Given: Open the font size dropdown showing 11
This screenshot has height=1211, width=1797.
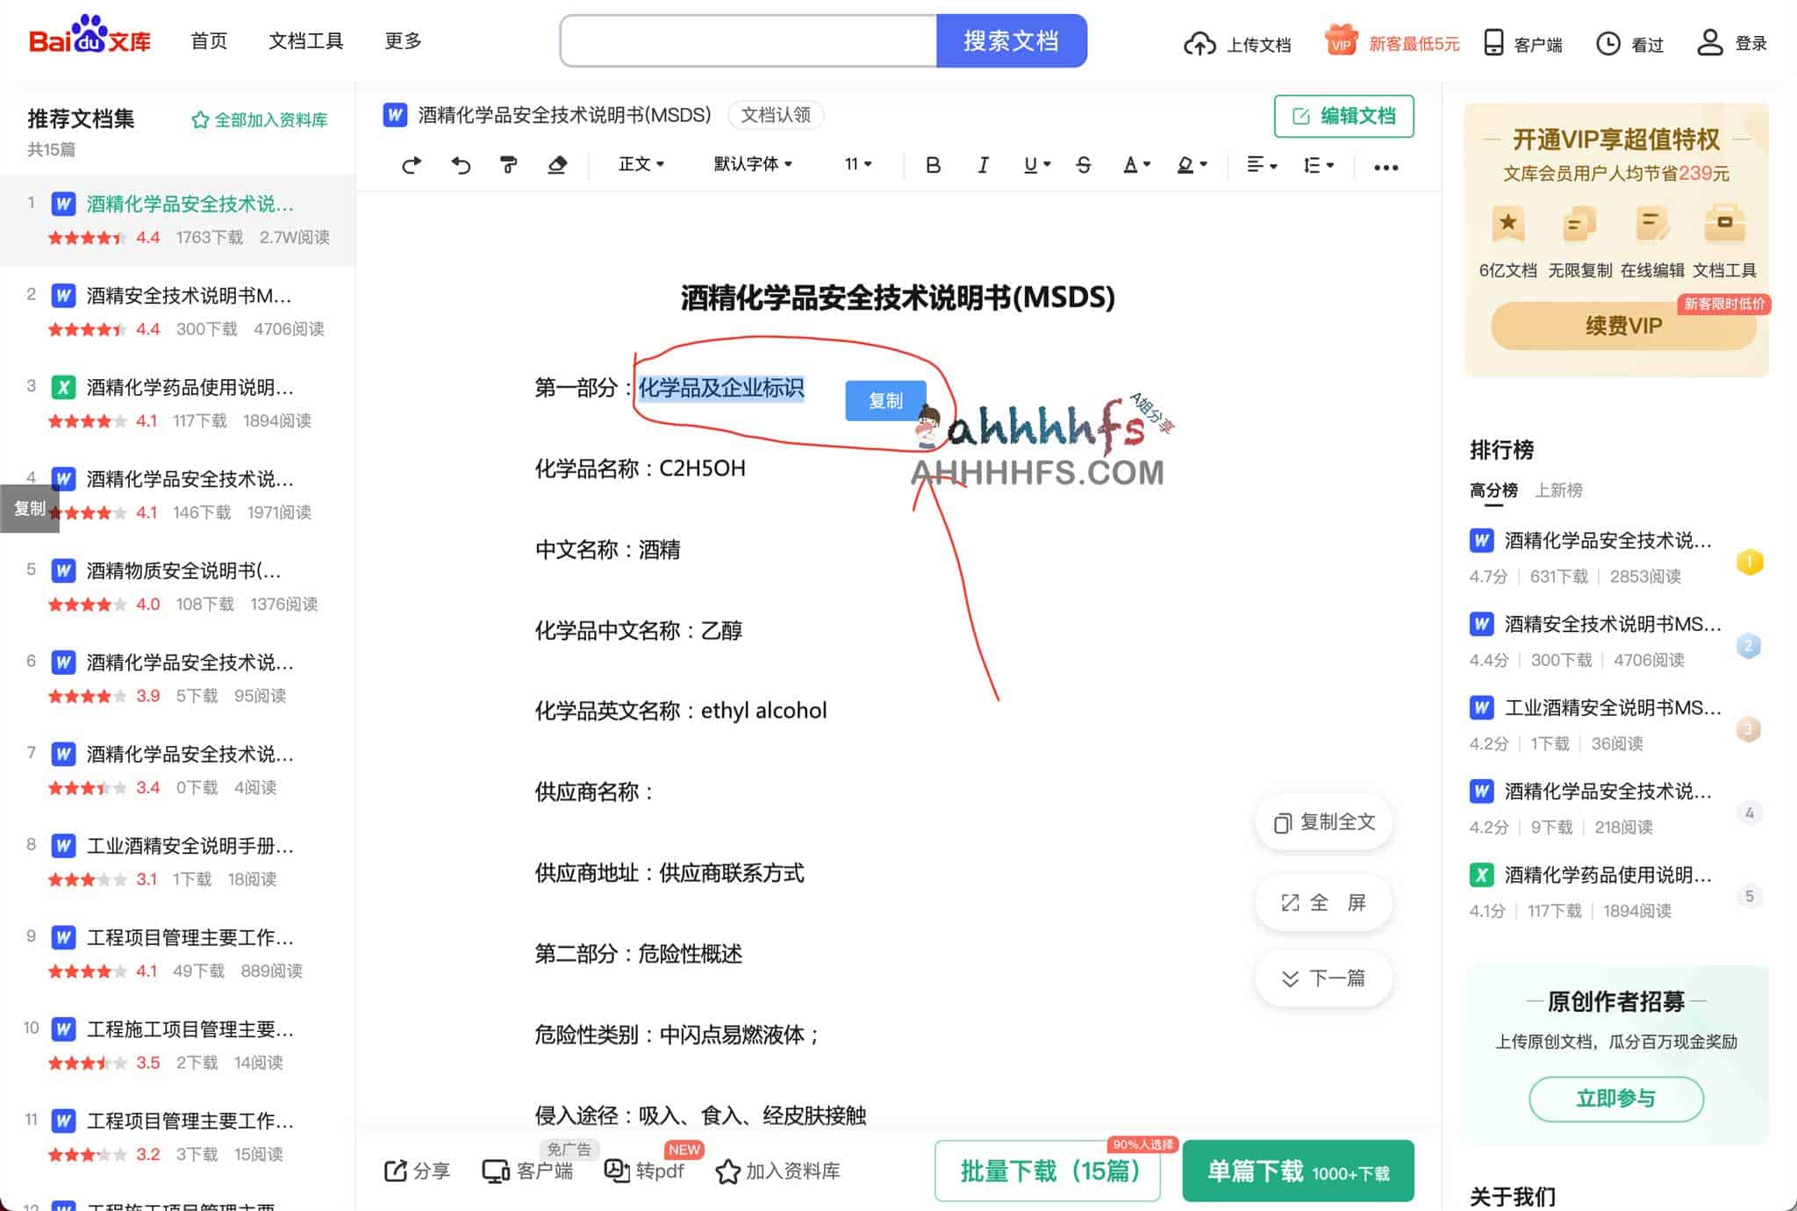Looking at the screenshot, I should pyautogui.click(x=857, y=165).
